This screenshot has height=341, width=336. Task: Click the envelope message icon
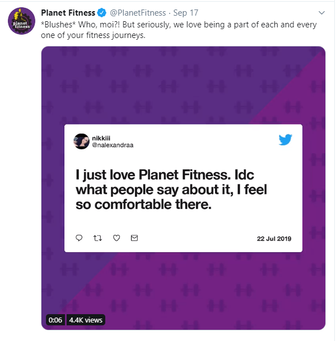click(x=134, y=238)
